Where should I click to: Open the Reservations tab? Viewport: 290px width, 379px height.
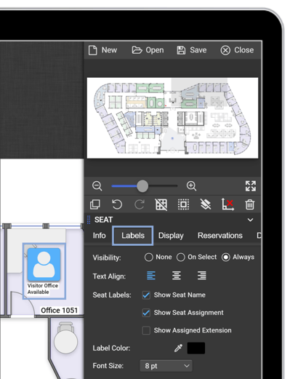click(x=220, y=236)
